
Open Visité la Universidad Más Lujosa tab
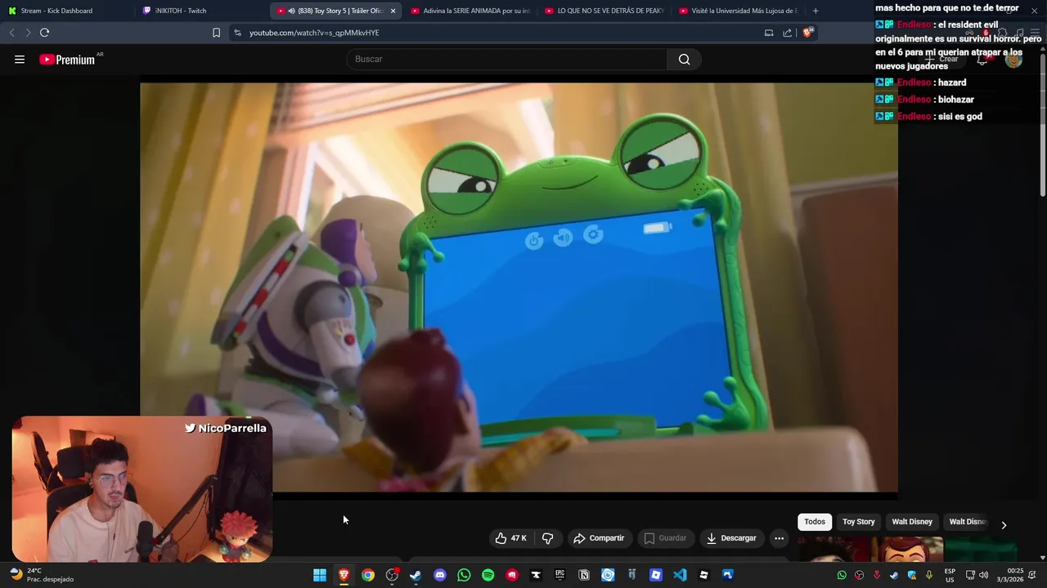739,11
